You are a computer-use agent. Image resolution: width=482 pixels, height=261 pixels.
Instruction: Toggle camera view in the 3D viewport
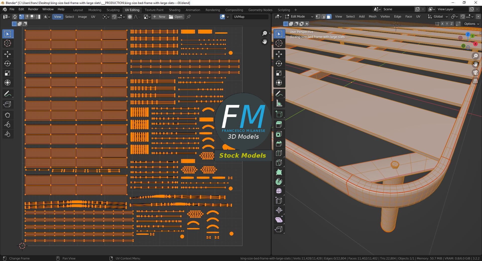(x=475, y=73)
